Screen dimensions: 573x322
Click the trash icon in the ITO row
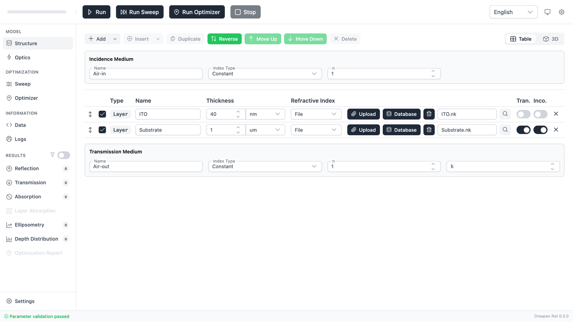(429, 114)
